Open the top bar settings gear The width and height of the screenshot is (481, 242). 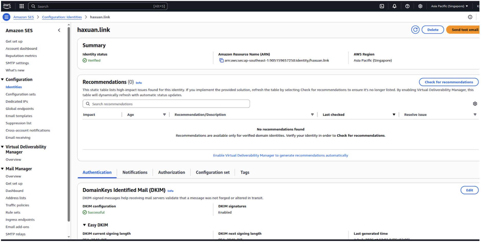click(x=420, y=6)
